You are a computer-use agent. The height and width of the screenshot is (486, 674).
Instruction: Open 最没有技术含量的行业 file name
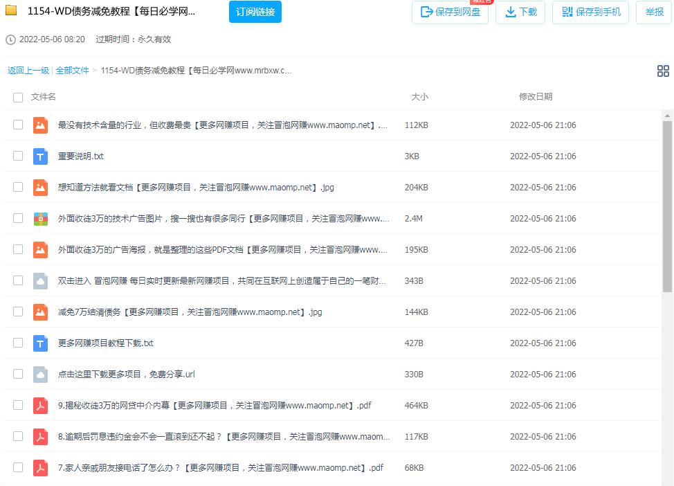tap(223, 125)
